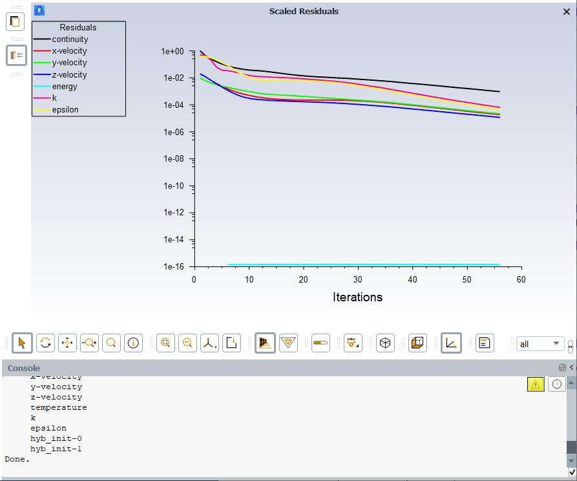Toggle the checkbox at console bottom right
Image resolution: width=577 pixels, height=481 pixels.
[572, 473]
